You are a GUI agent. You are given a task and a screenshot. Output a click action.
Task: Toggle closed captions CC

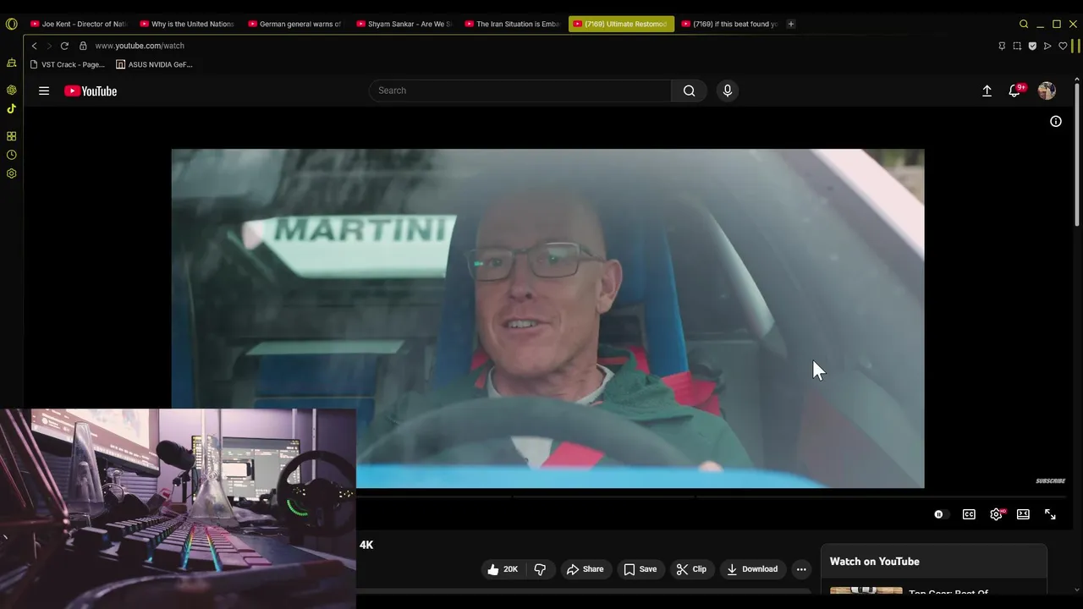point(969,514)
